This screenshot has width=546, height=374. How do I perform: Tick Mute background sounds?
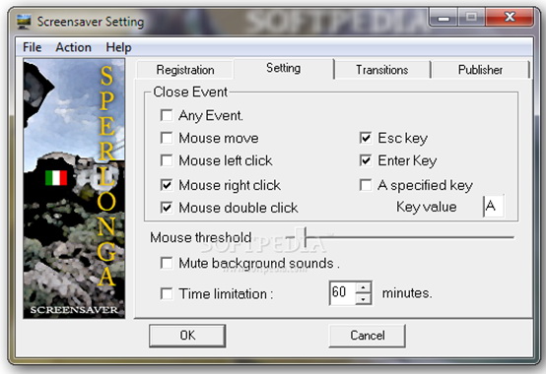click(167, 263)
